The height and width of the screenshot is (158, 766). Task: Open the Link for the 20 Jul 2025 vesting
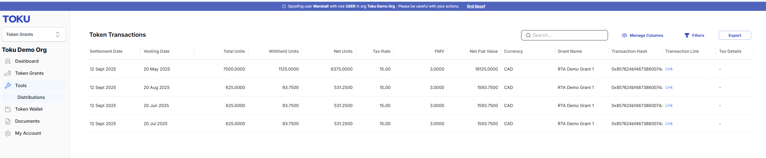(x=669, y=124)
